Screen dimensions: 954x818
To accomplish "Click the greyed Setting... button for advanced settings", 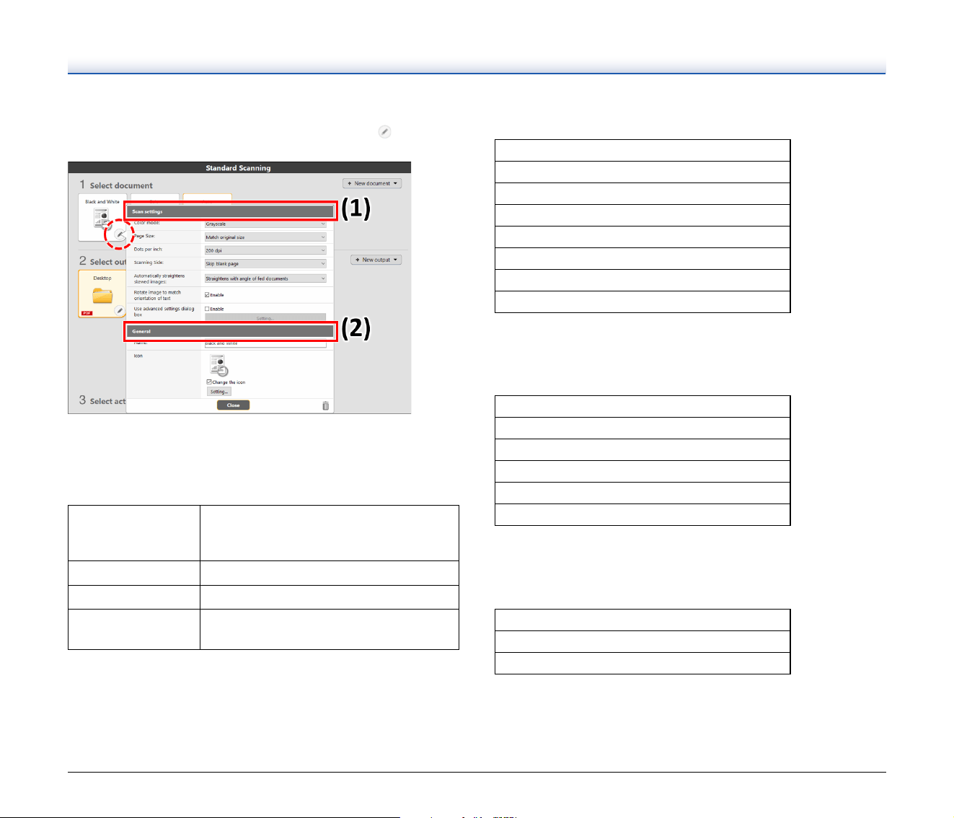I will click(x=265, y=317).
